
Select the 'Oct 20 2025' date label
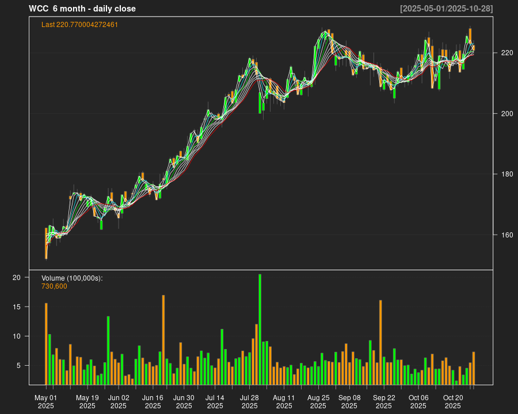[x=453, y=401]
